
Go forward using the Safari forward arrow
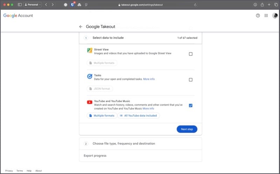coord(52,5)
